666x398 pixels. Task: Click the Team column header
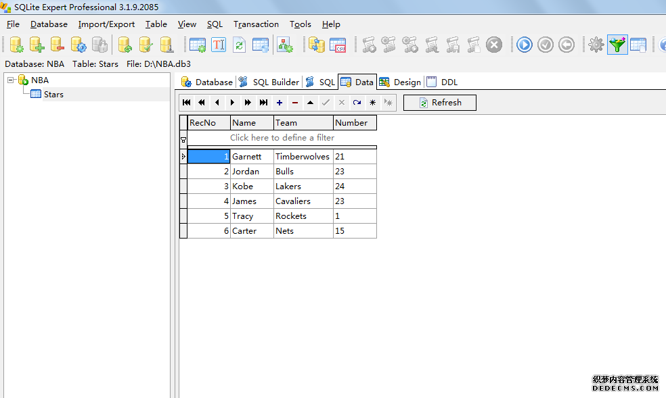pos(303,123)
